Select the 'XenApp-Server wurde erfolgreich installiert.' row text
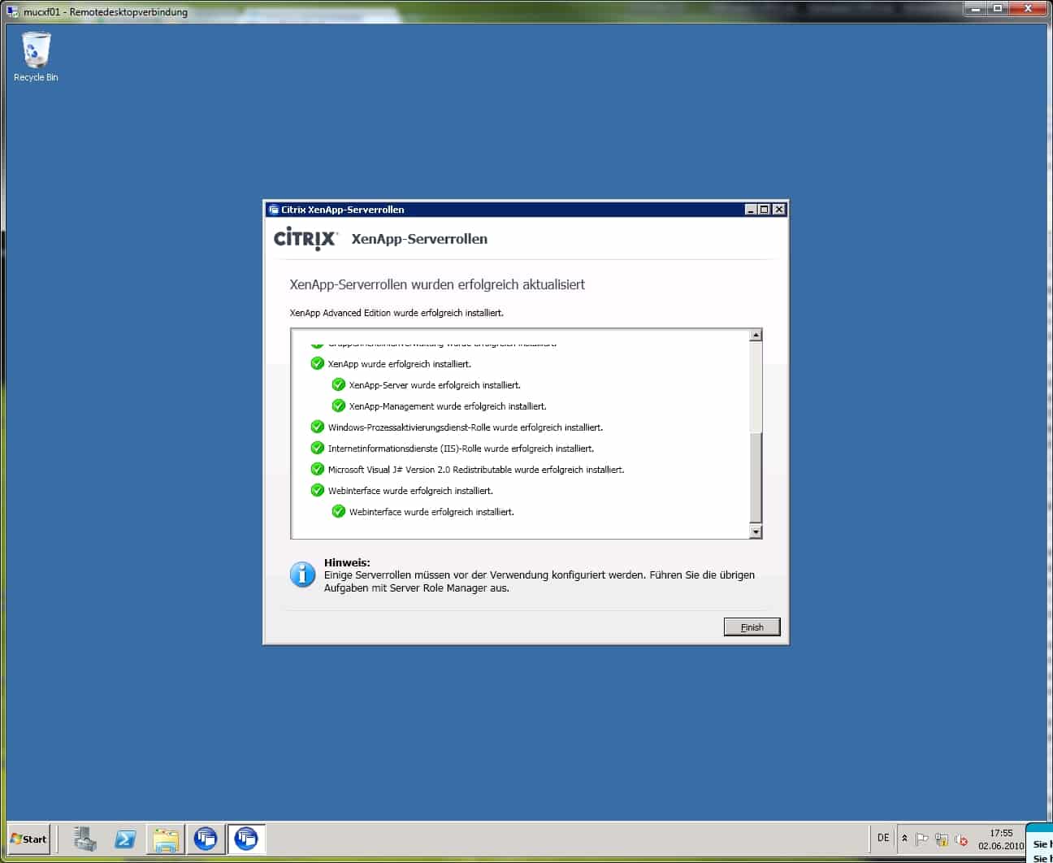The image size is (1053, 863). tap(435, 385)
